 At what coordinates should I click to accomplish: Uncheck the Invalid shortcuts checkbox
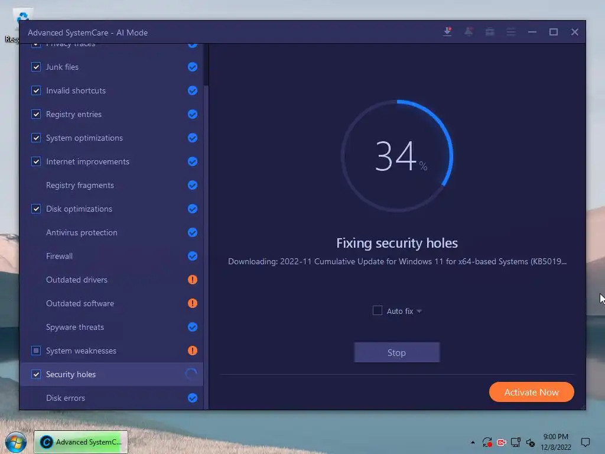36,90
